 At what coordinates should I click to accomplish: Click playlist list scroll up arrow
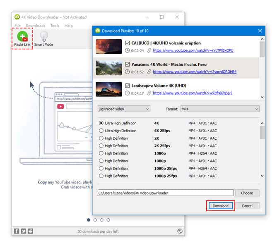pos(262,39)
